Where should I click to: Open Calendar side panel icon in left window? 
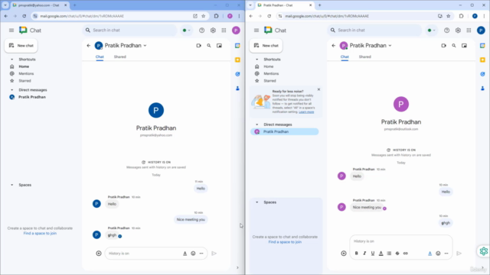[237, 46]
